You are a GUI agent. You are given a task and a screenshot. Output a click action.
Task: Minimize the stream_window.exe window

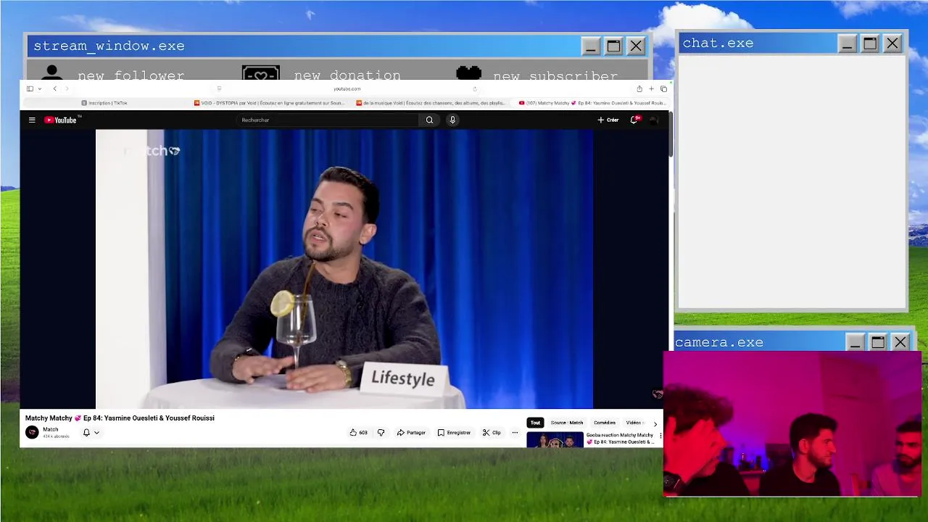click(x=590, y=46)
